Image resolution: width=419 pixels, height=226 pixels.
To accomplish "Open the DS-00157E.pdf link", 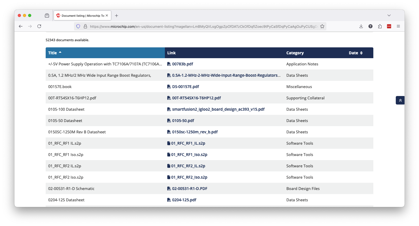I will (x=186, y=86).
